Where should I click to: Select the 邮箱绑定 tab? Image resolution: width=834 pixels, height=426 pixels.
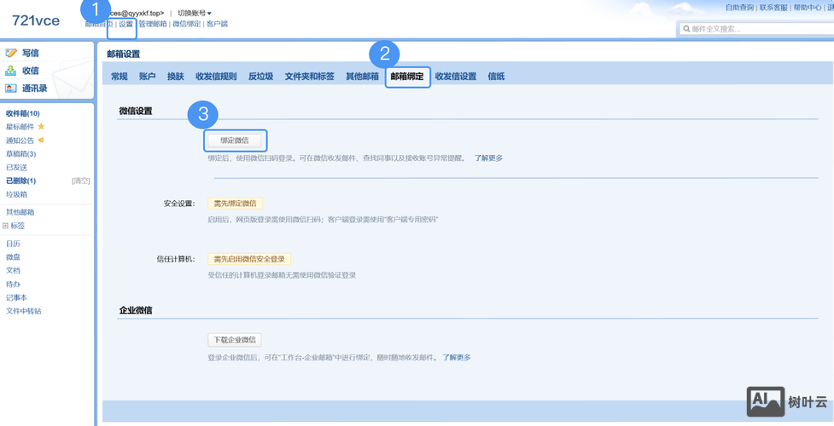407,77
